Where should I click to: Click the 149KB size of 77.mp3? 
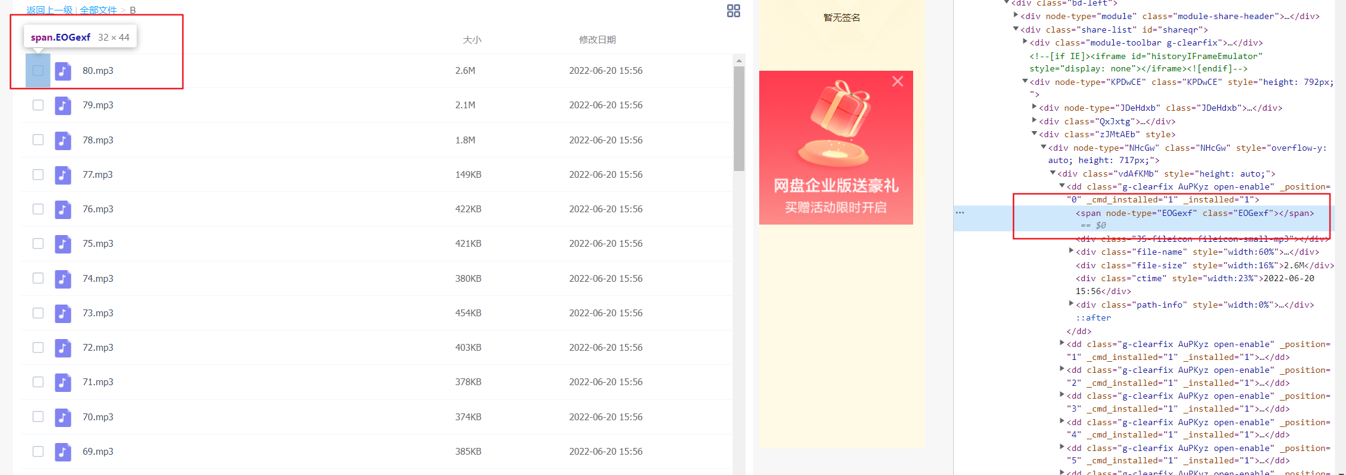tap(469, 175)
